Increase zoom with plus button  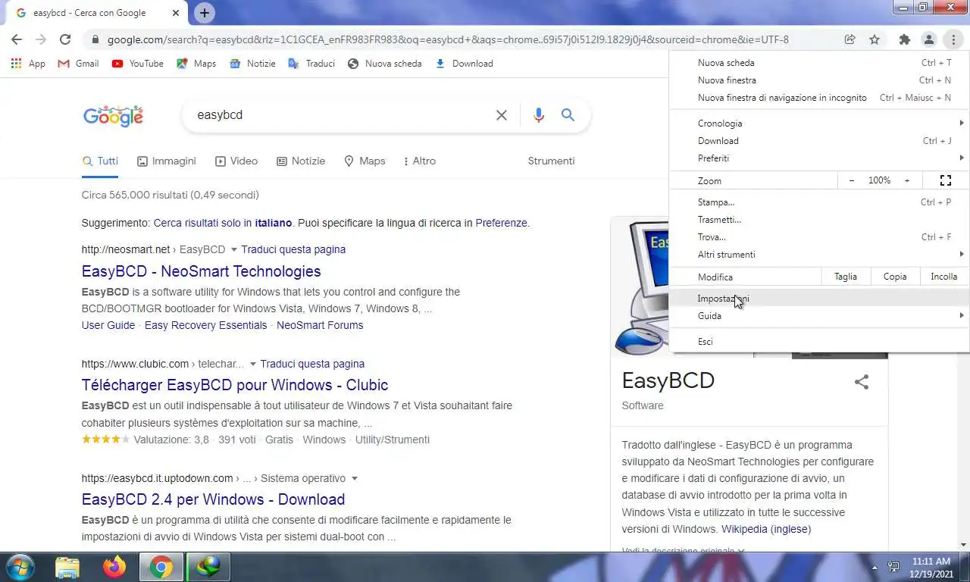pos(906,180)
